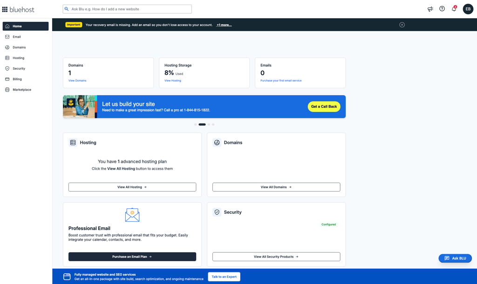Click the Security card shield icon
Viewport: 477px width, 284px height.
click(x=217, y=212)
